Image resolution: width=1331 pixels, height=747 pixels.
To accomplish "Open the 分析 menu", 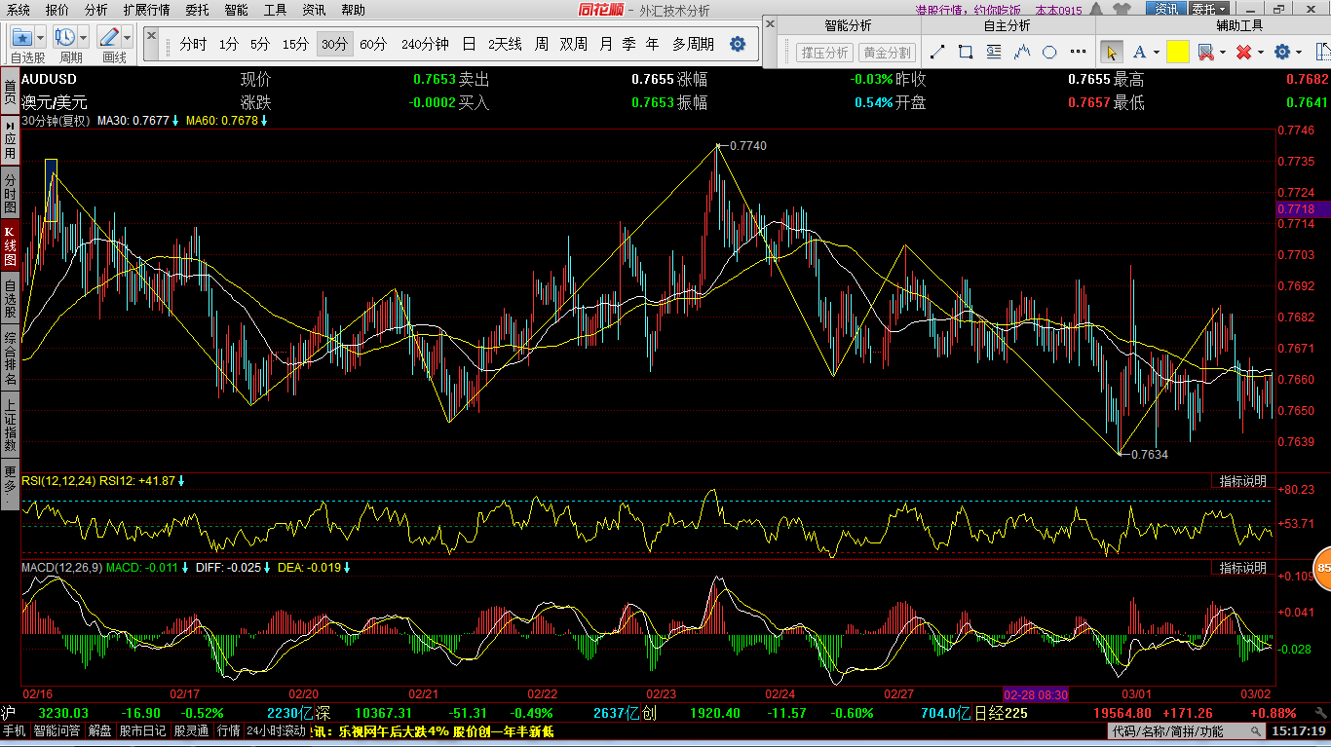I will click(95, 10).
